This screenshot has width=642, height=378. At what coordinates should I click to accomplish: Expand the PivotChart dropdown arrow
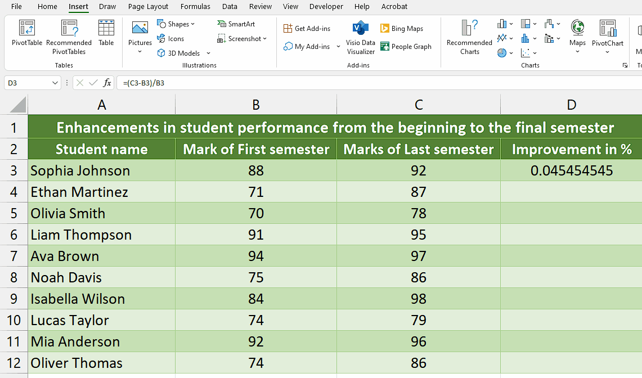pos(608,52)
